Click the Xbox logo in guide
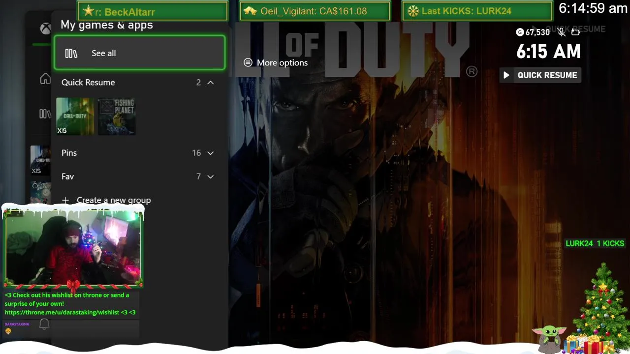 coord(46,29)
